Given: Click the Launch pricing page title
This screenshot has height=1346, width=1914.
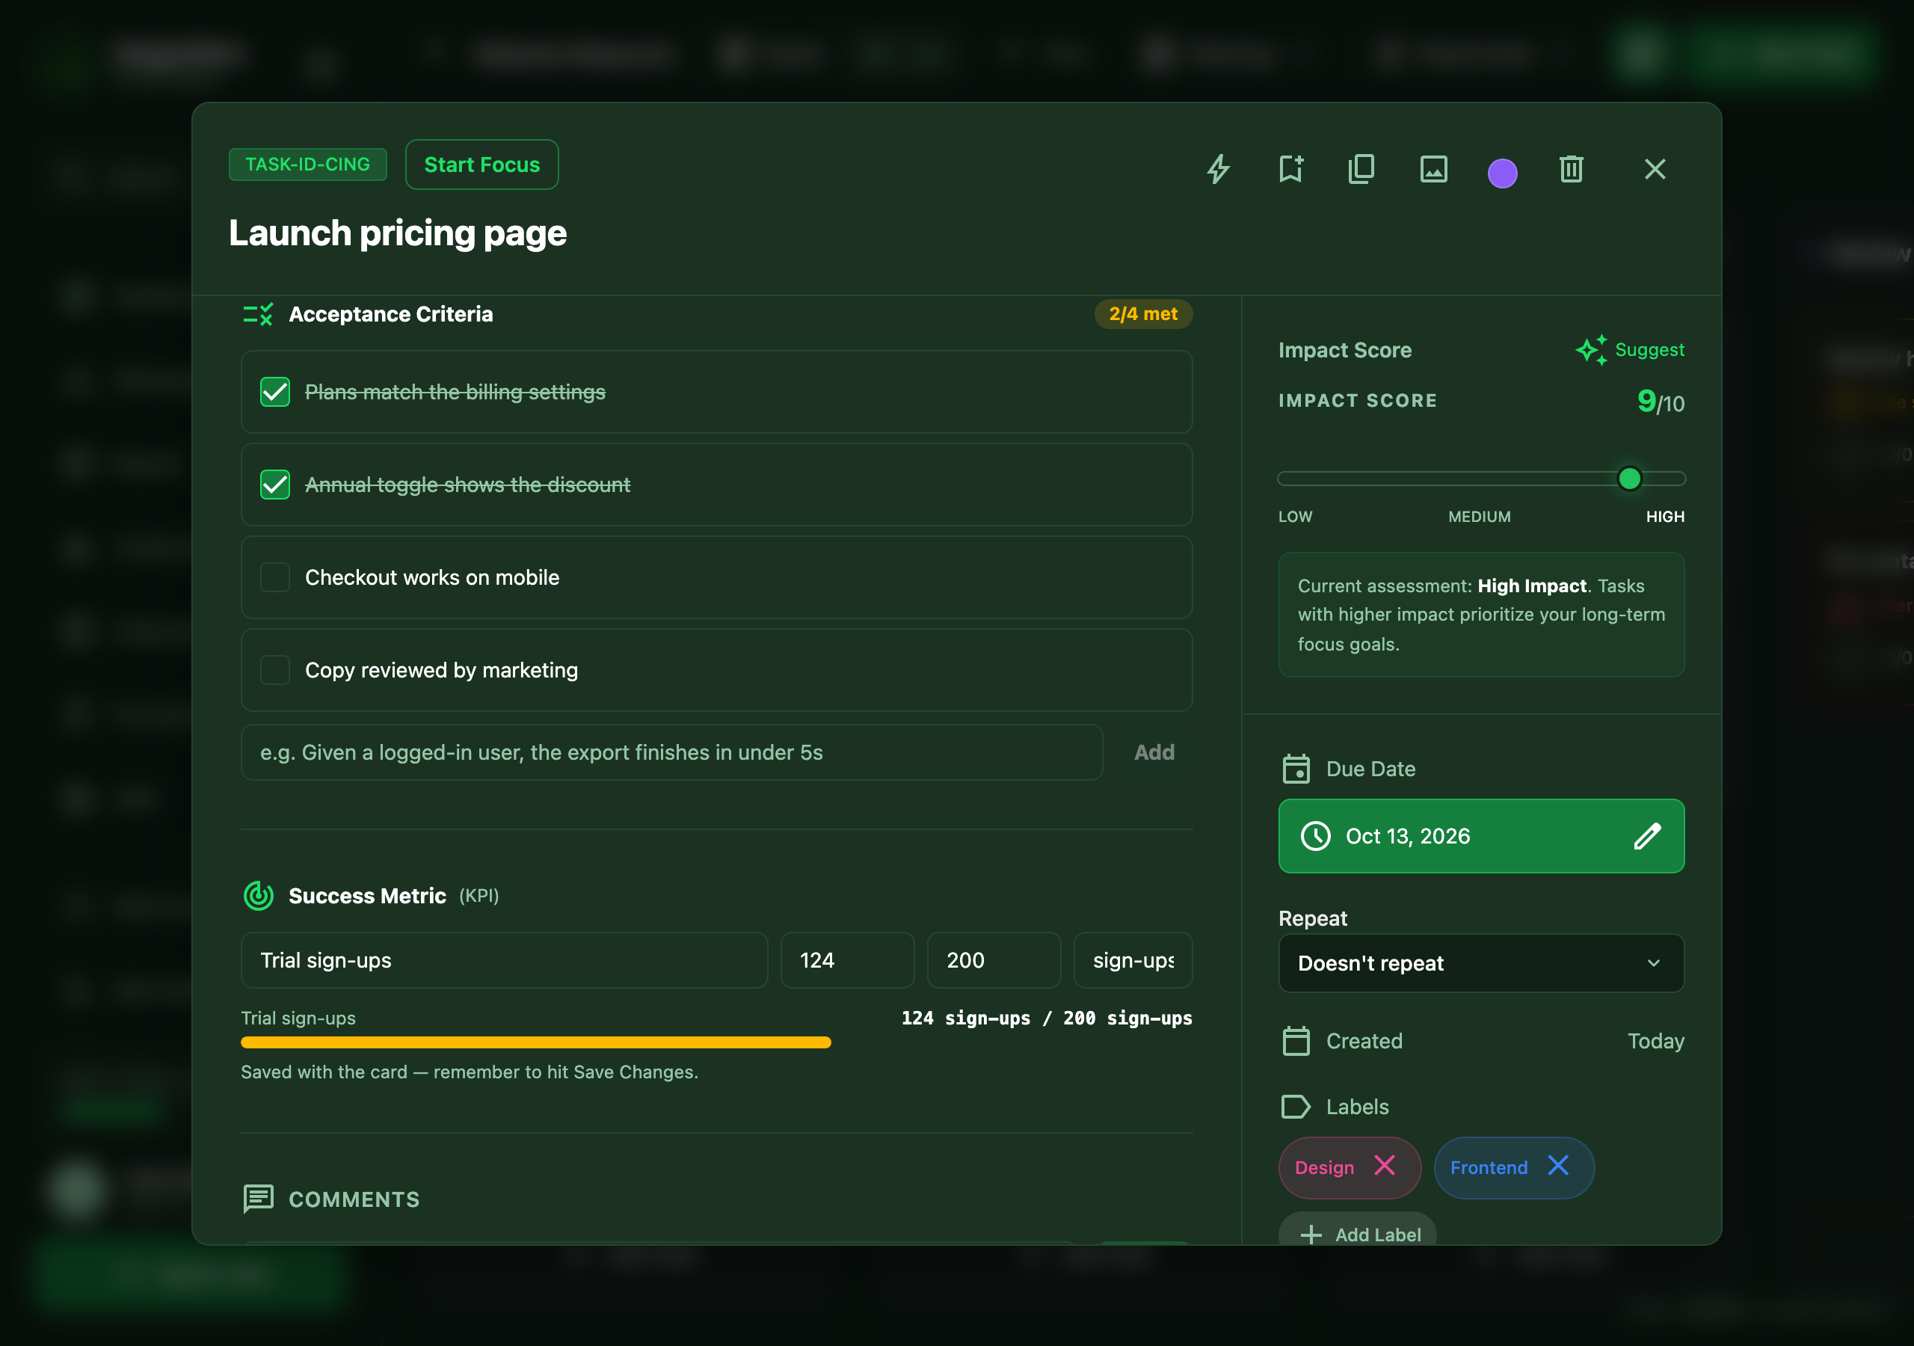Looking at the screenshot, I should (398, 233).
